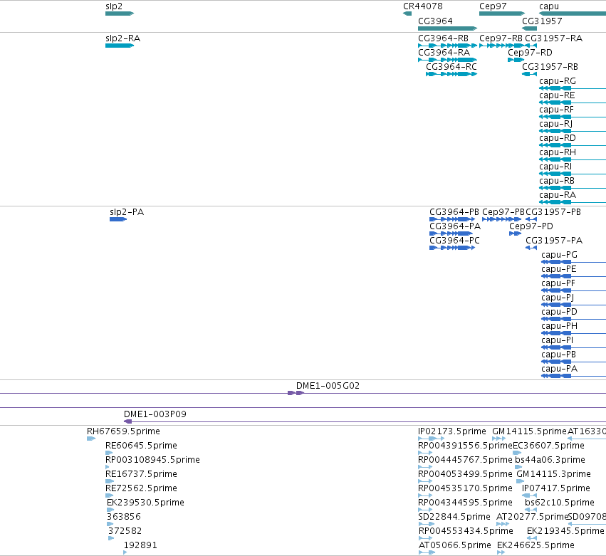Click the capu-PG protein label
Screen dimensions: 606x556
[x=559, y=255]
